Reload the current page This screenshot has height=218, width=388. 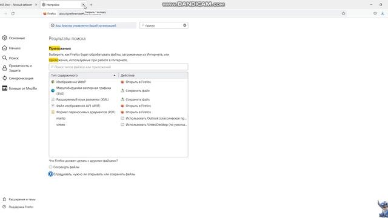[x=13, y=13]
